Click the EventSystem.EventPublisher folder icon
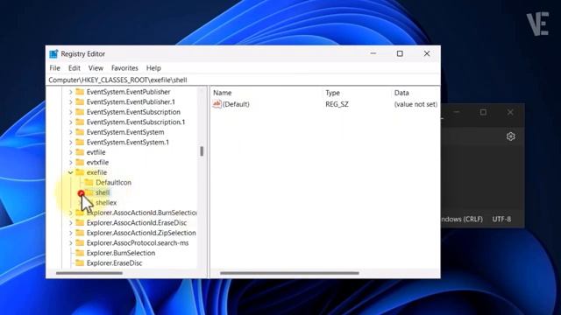This screenshot has width=561, height=315. [x=80, y=92]
